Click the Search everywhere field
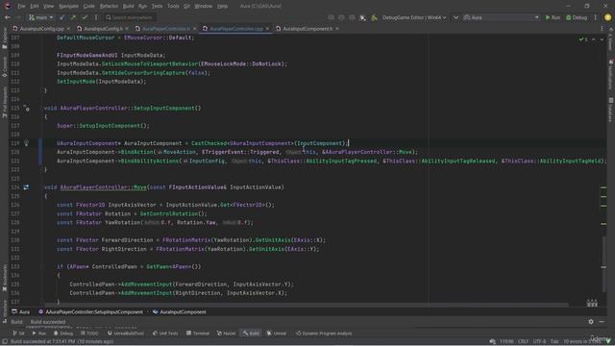 [130, 17]
